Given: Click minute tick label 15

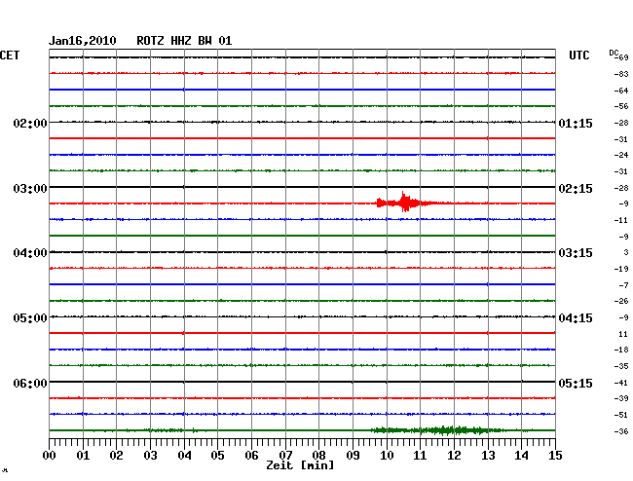Looking at the screenshot, I should click(x=555, y=456).
